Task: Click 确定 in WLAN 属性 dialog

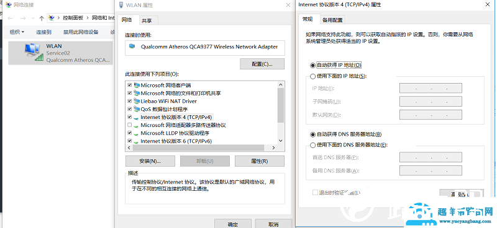Action: pos(233,224)
